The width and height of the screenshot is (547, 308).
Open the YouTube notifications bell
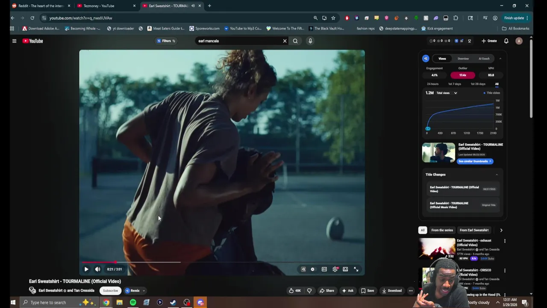[506, 41]
